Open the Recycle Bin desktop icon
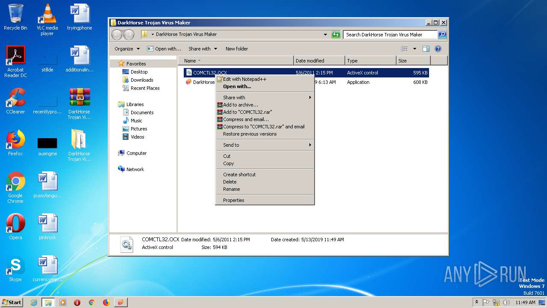The width and height of the screenshot is (547, 308). point(15,17)
